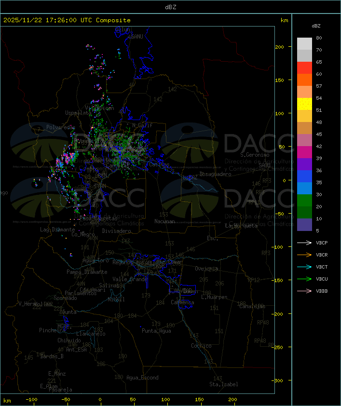Select the gray 65-70 dBZ swatch
341x406 pixels.
(304, 55)
